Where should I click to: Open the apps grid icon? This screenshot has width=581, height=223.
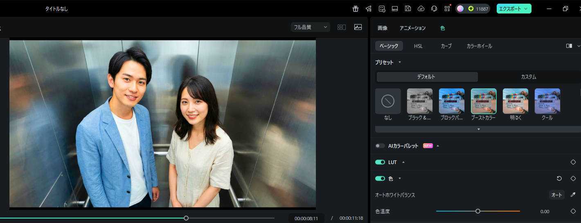coord(447,9)
